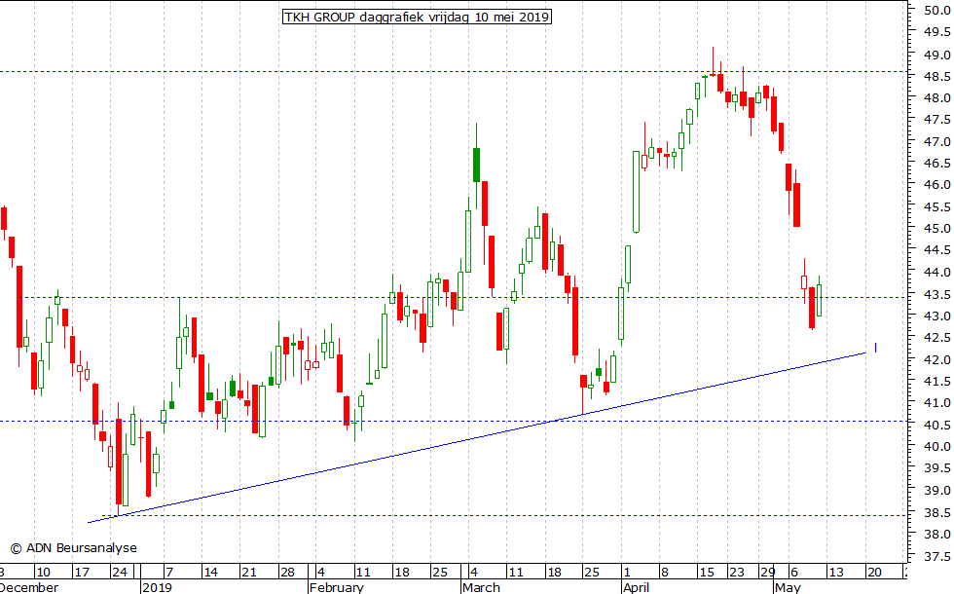
Task: Select the 39.5 price axis label
Action: 936,468
